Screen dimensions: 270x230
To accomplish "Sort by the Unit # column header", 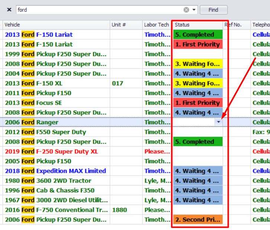I will [x=126, y=25].
